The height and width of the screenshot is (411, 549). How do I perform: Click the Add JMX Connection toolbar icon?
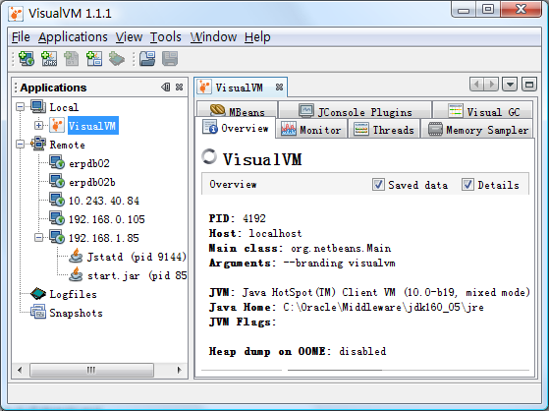[x=49, y=59]
